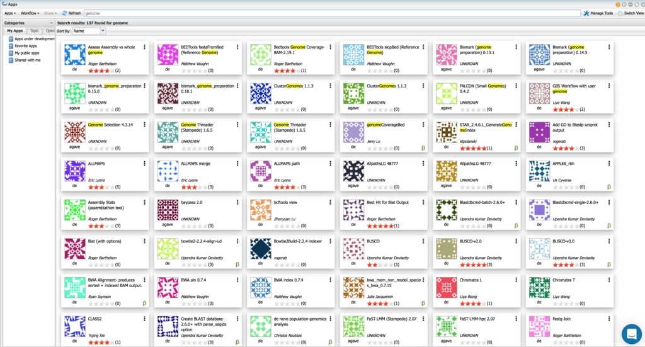The height and width of the screenshot is (347, 645).
Task: Click the Switch View button
Action: (x=631, y=13)
